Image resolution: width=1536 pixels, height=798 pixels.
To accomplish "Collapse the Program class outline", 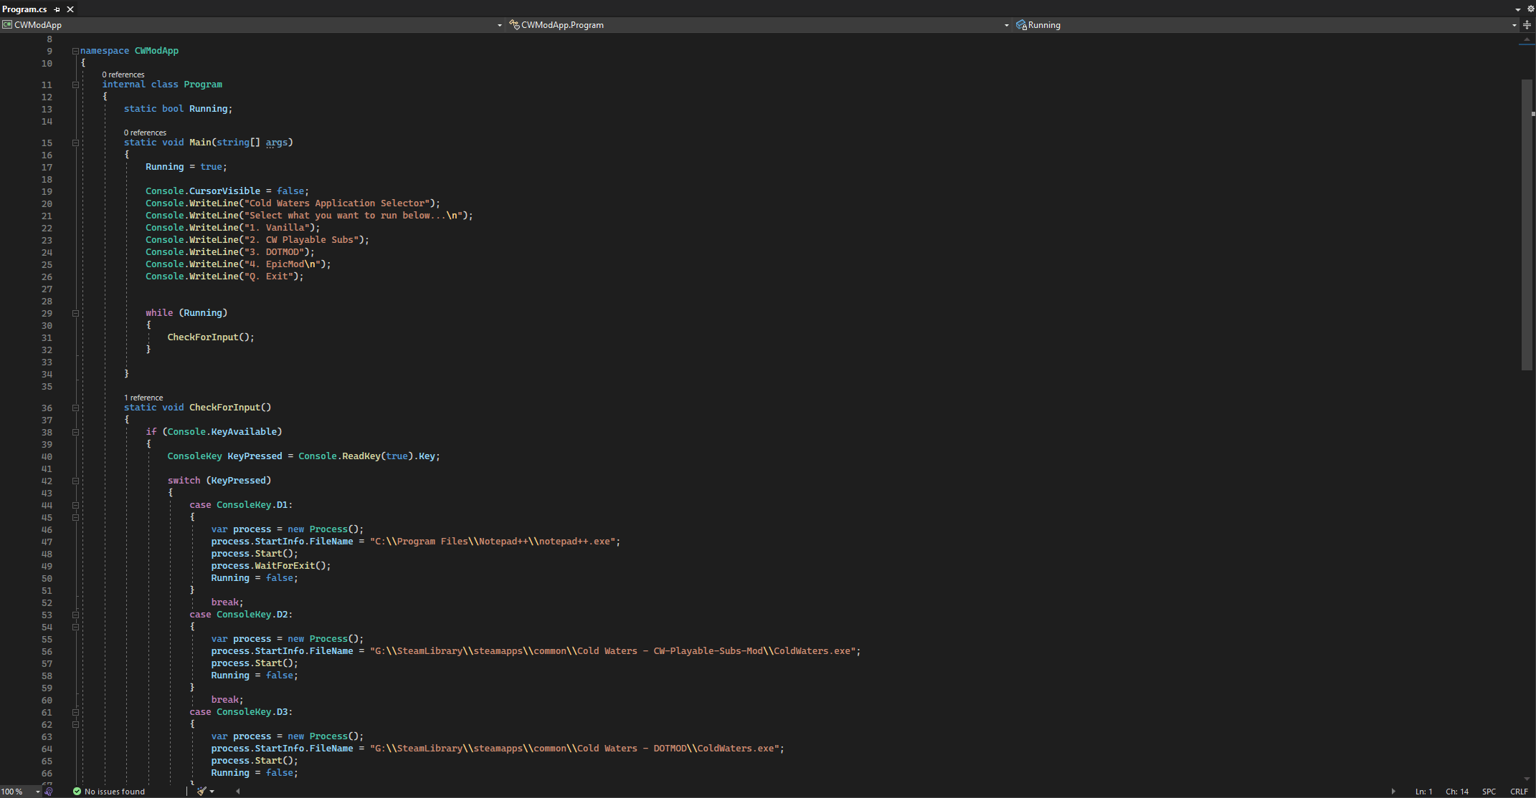I will 75,85.
